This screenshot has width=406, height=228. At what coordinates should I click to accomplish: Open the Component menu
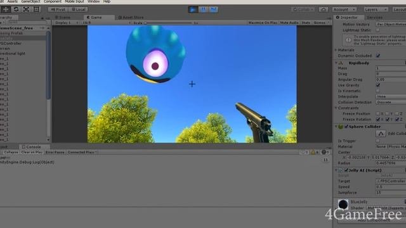pyautogui.click(x=53, y=1)
